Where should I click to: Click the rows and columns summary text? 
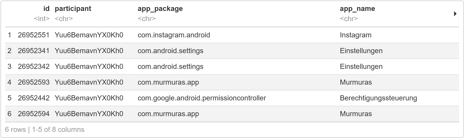(45, 130)
